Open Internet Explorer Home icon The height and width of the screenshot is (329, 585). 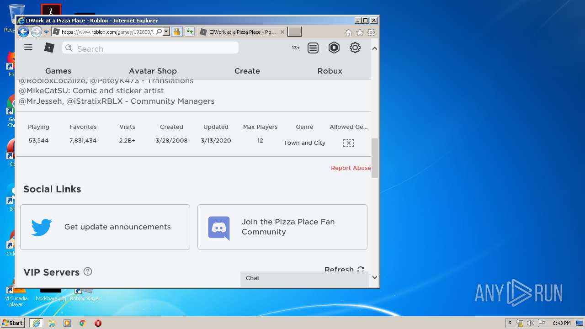tap(349, 32)
